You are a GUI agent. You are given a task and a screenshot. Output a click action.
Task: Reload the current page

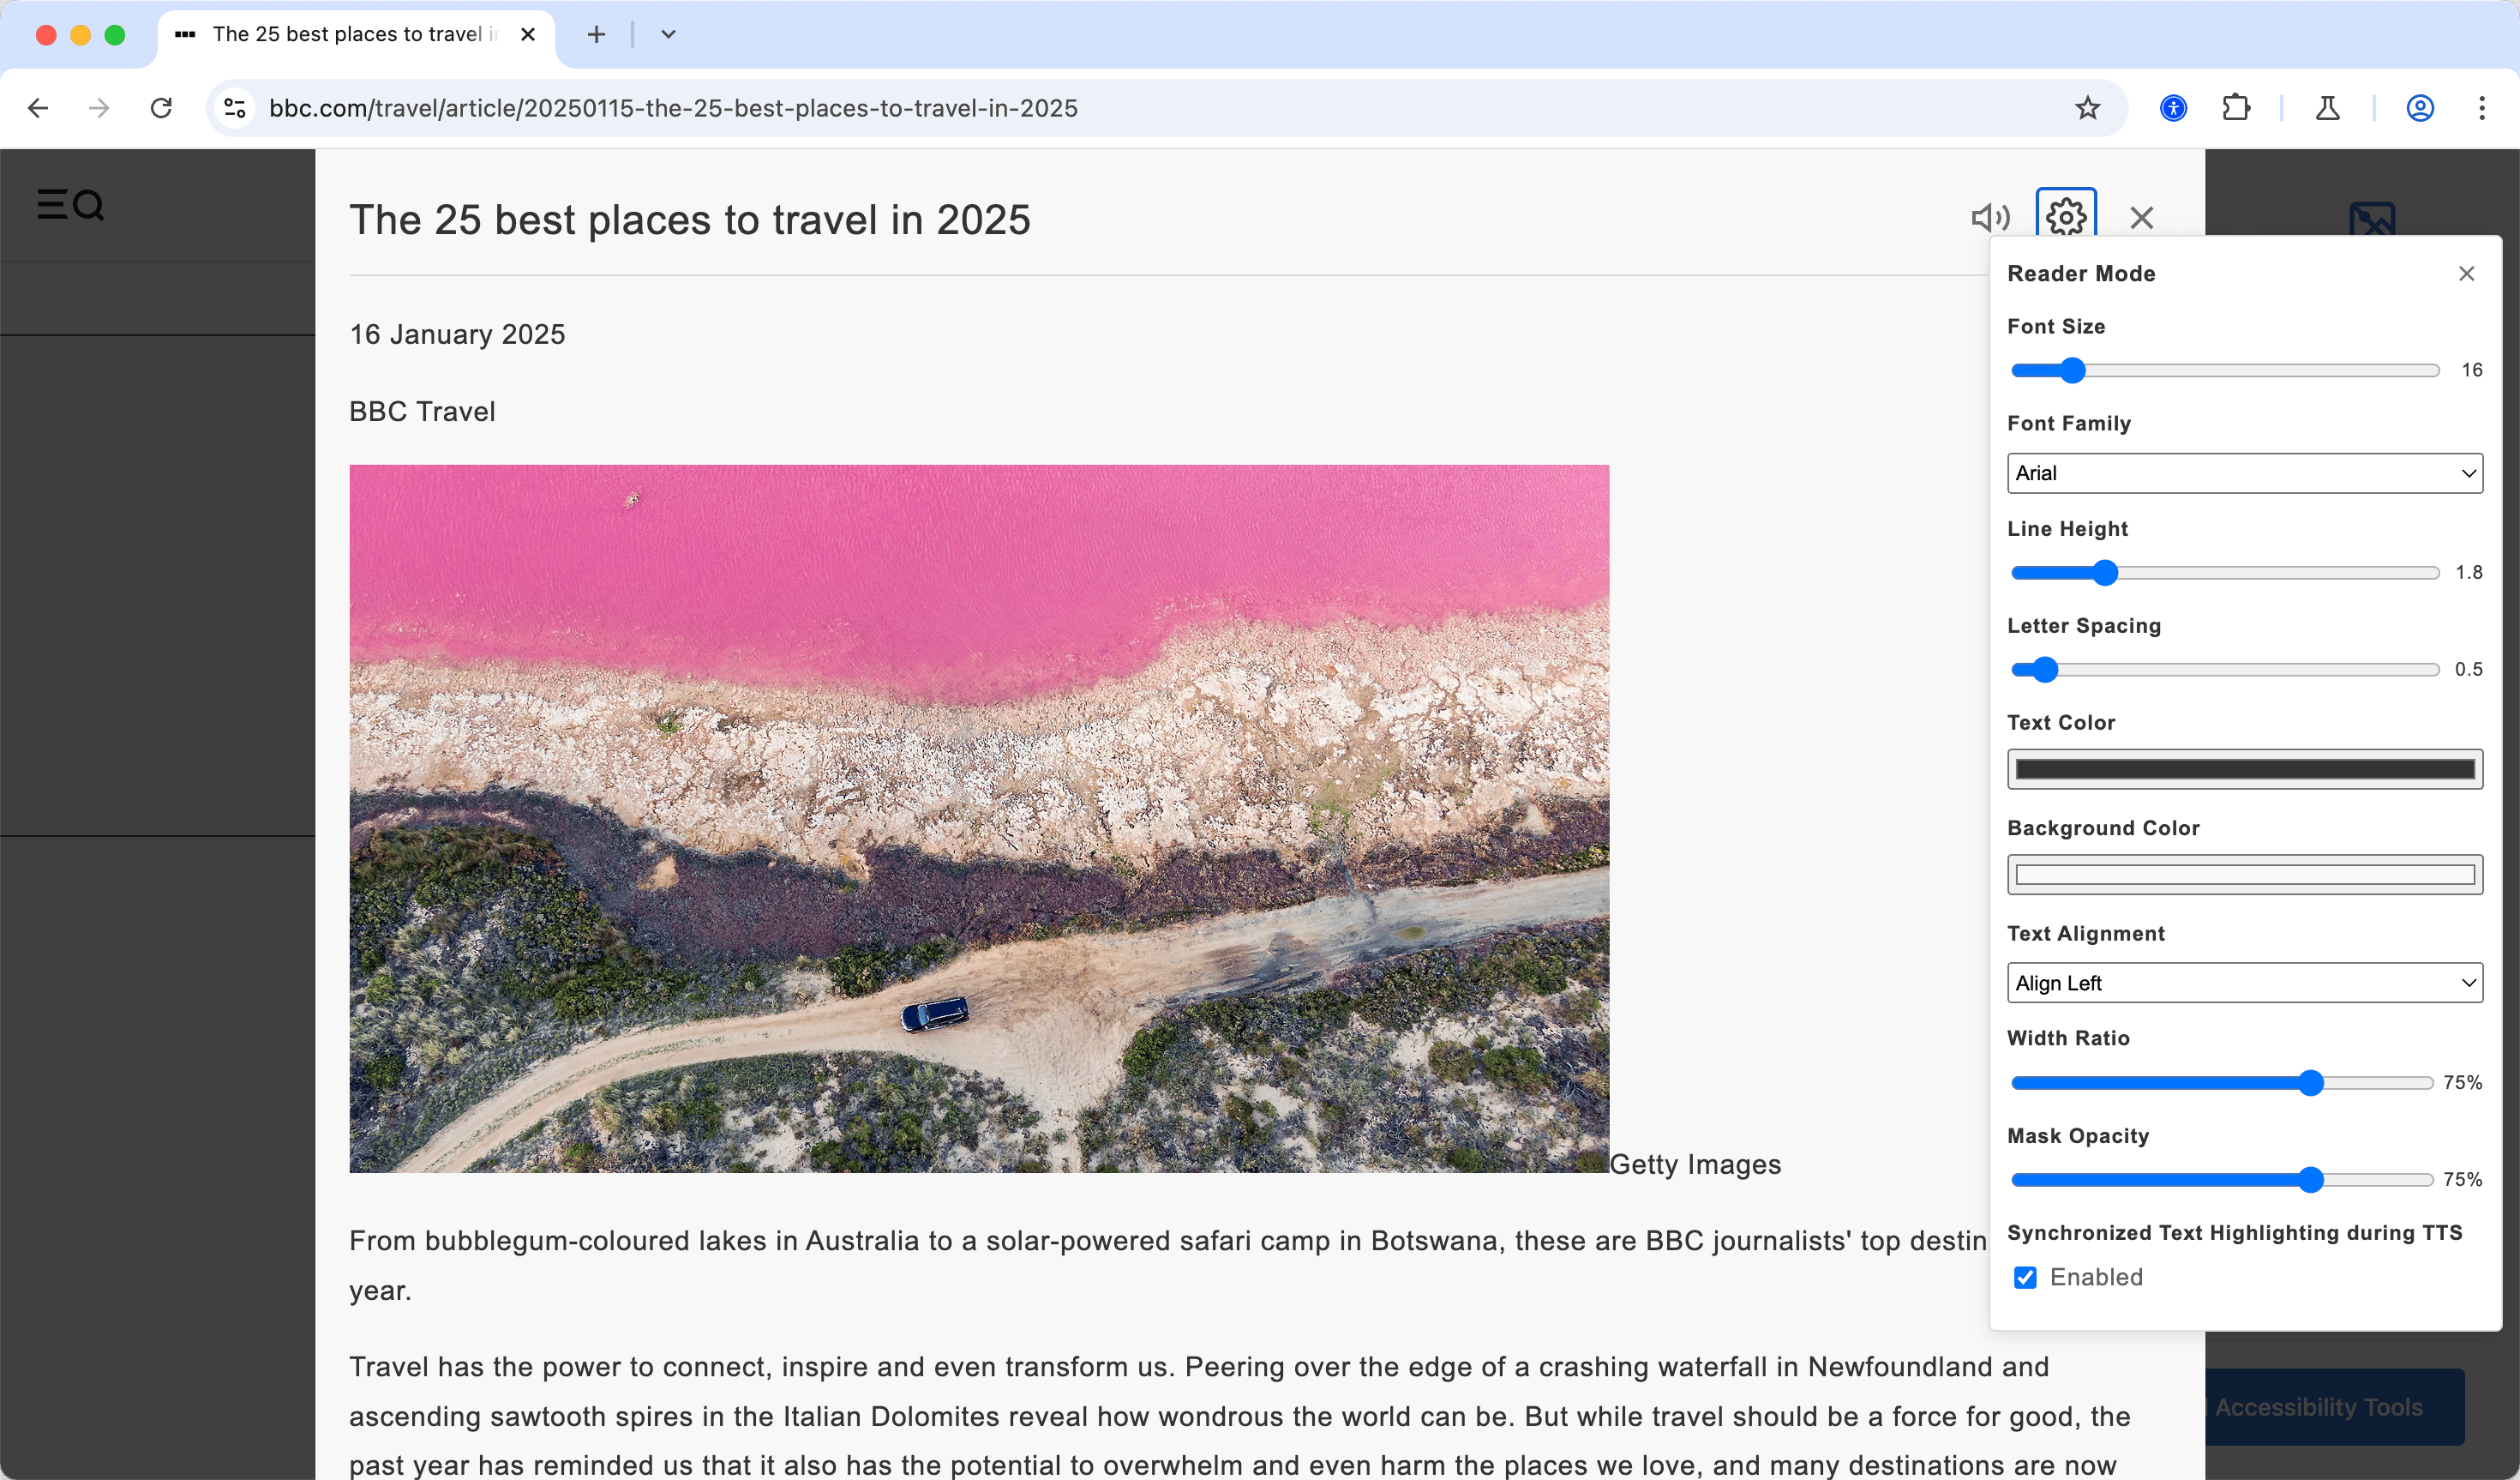[x=161, y=108]
